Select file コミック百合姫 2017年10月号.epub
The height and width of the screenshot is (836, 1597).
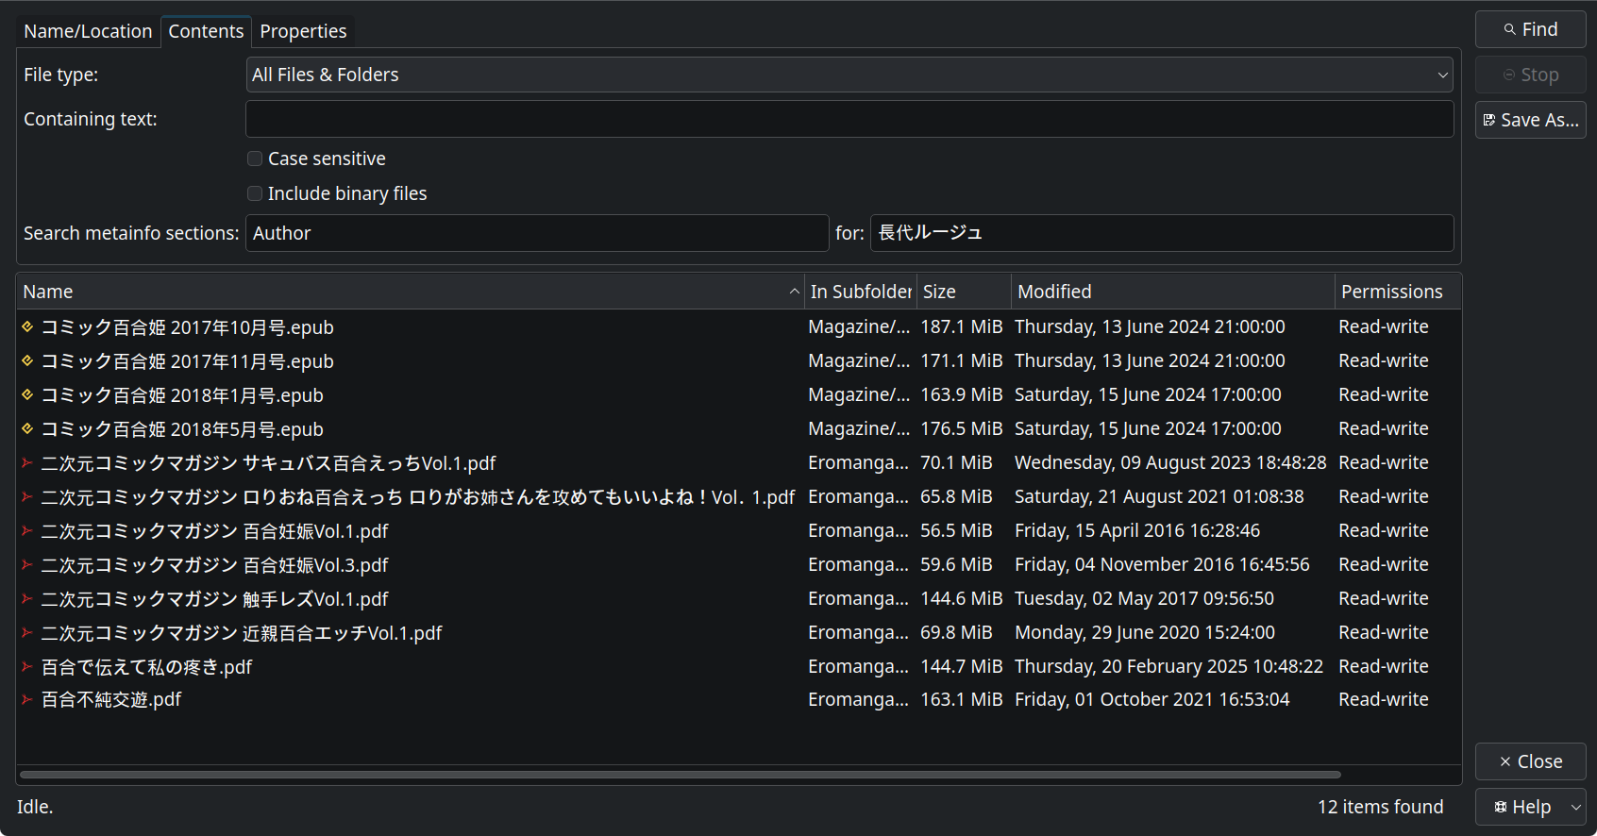point(187,327)
